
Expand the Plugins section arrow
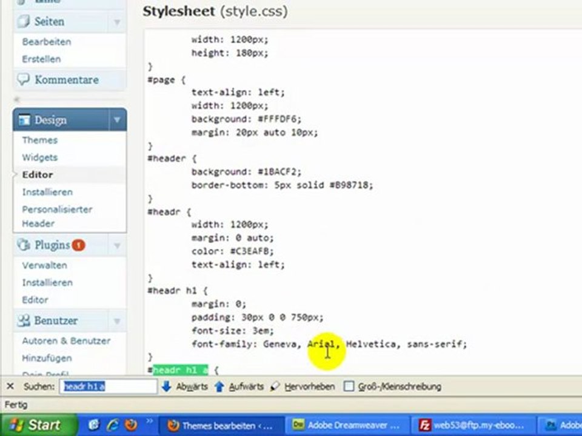pos(117,246)
